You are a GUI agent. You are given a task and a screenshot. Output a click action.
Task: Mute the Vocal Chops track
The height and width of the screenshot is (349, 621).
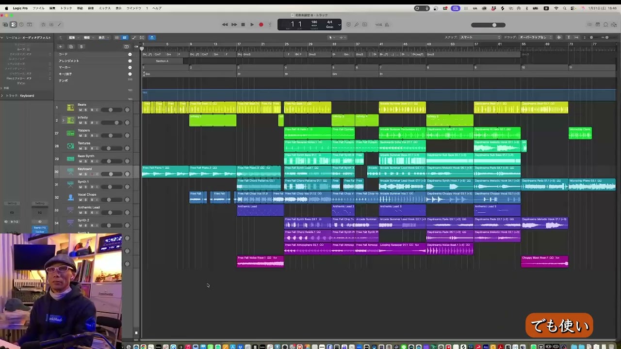[x=81, y=200]
